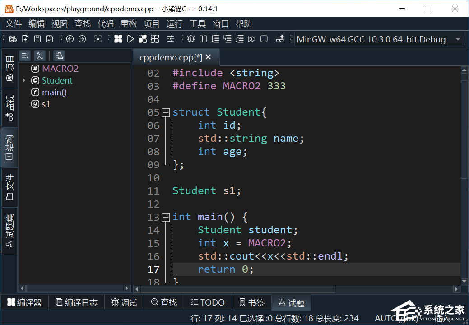Open the TODO bottom panel tab
Screen dimensions: 469x325
[208, 302]
